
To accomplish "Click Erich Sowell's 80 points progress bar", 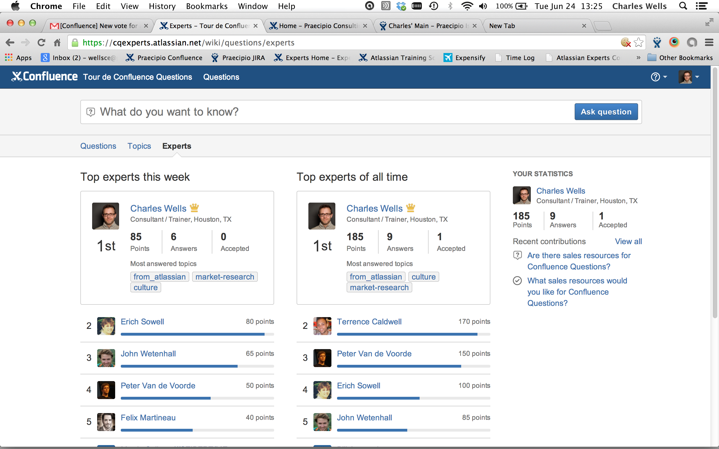I will point(197,335).
